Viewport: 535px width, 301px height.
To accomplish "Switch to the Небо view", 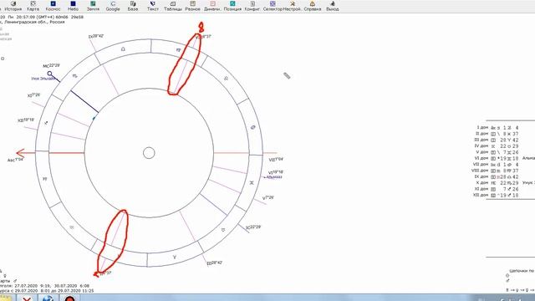I will point(73,6).
